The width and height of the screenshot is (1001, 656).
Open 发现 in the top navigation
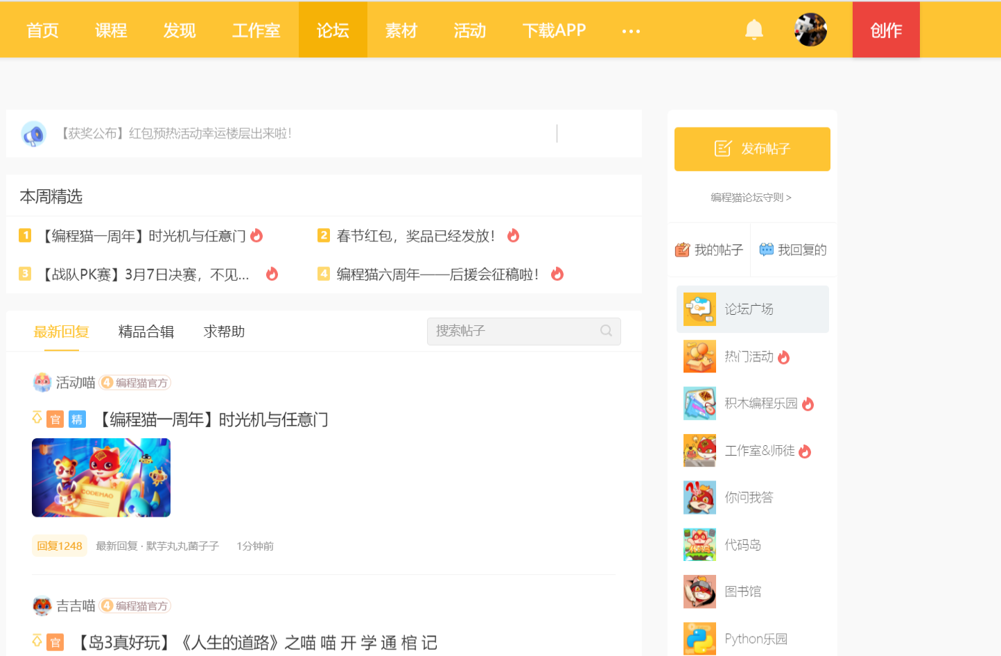tap(180, 31)
